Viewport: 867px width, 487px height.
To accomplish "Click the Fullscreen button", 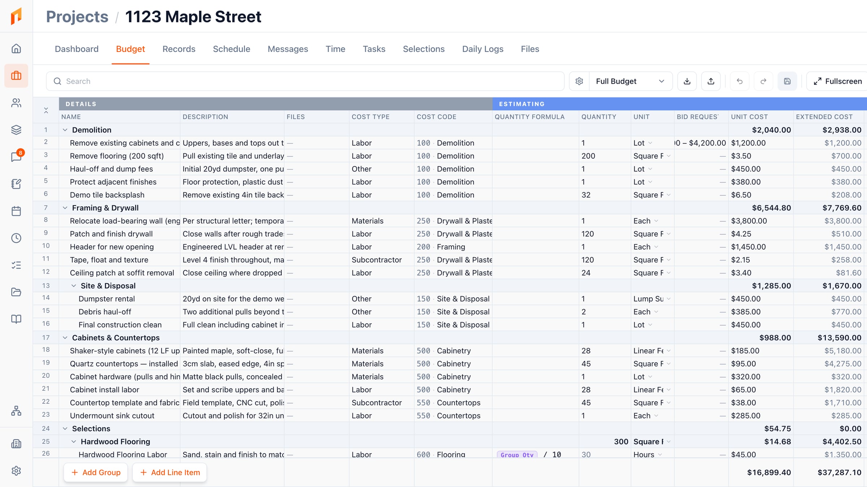I will click(837, 81).
